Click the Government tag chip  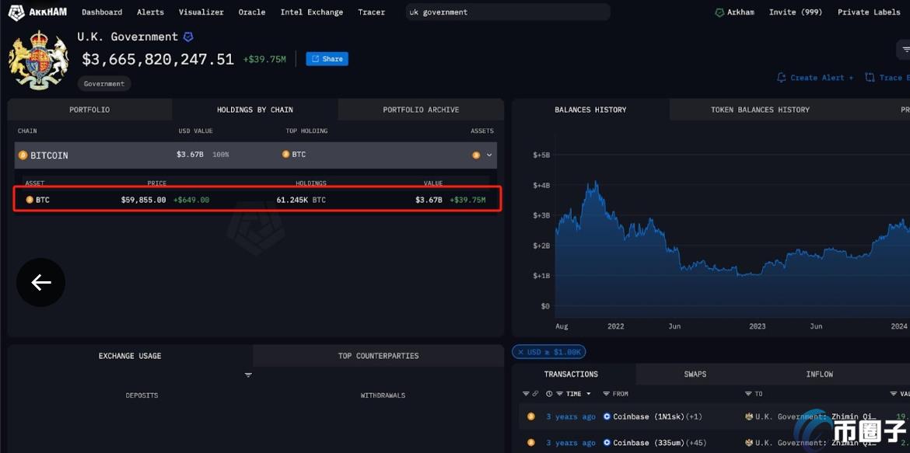pyautogui.click(x=104, y=83)
